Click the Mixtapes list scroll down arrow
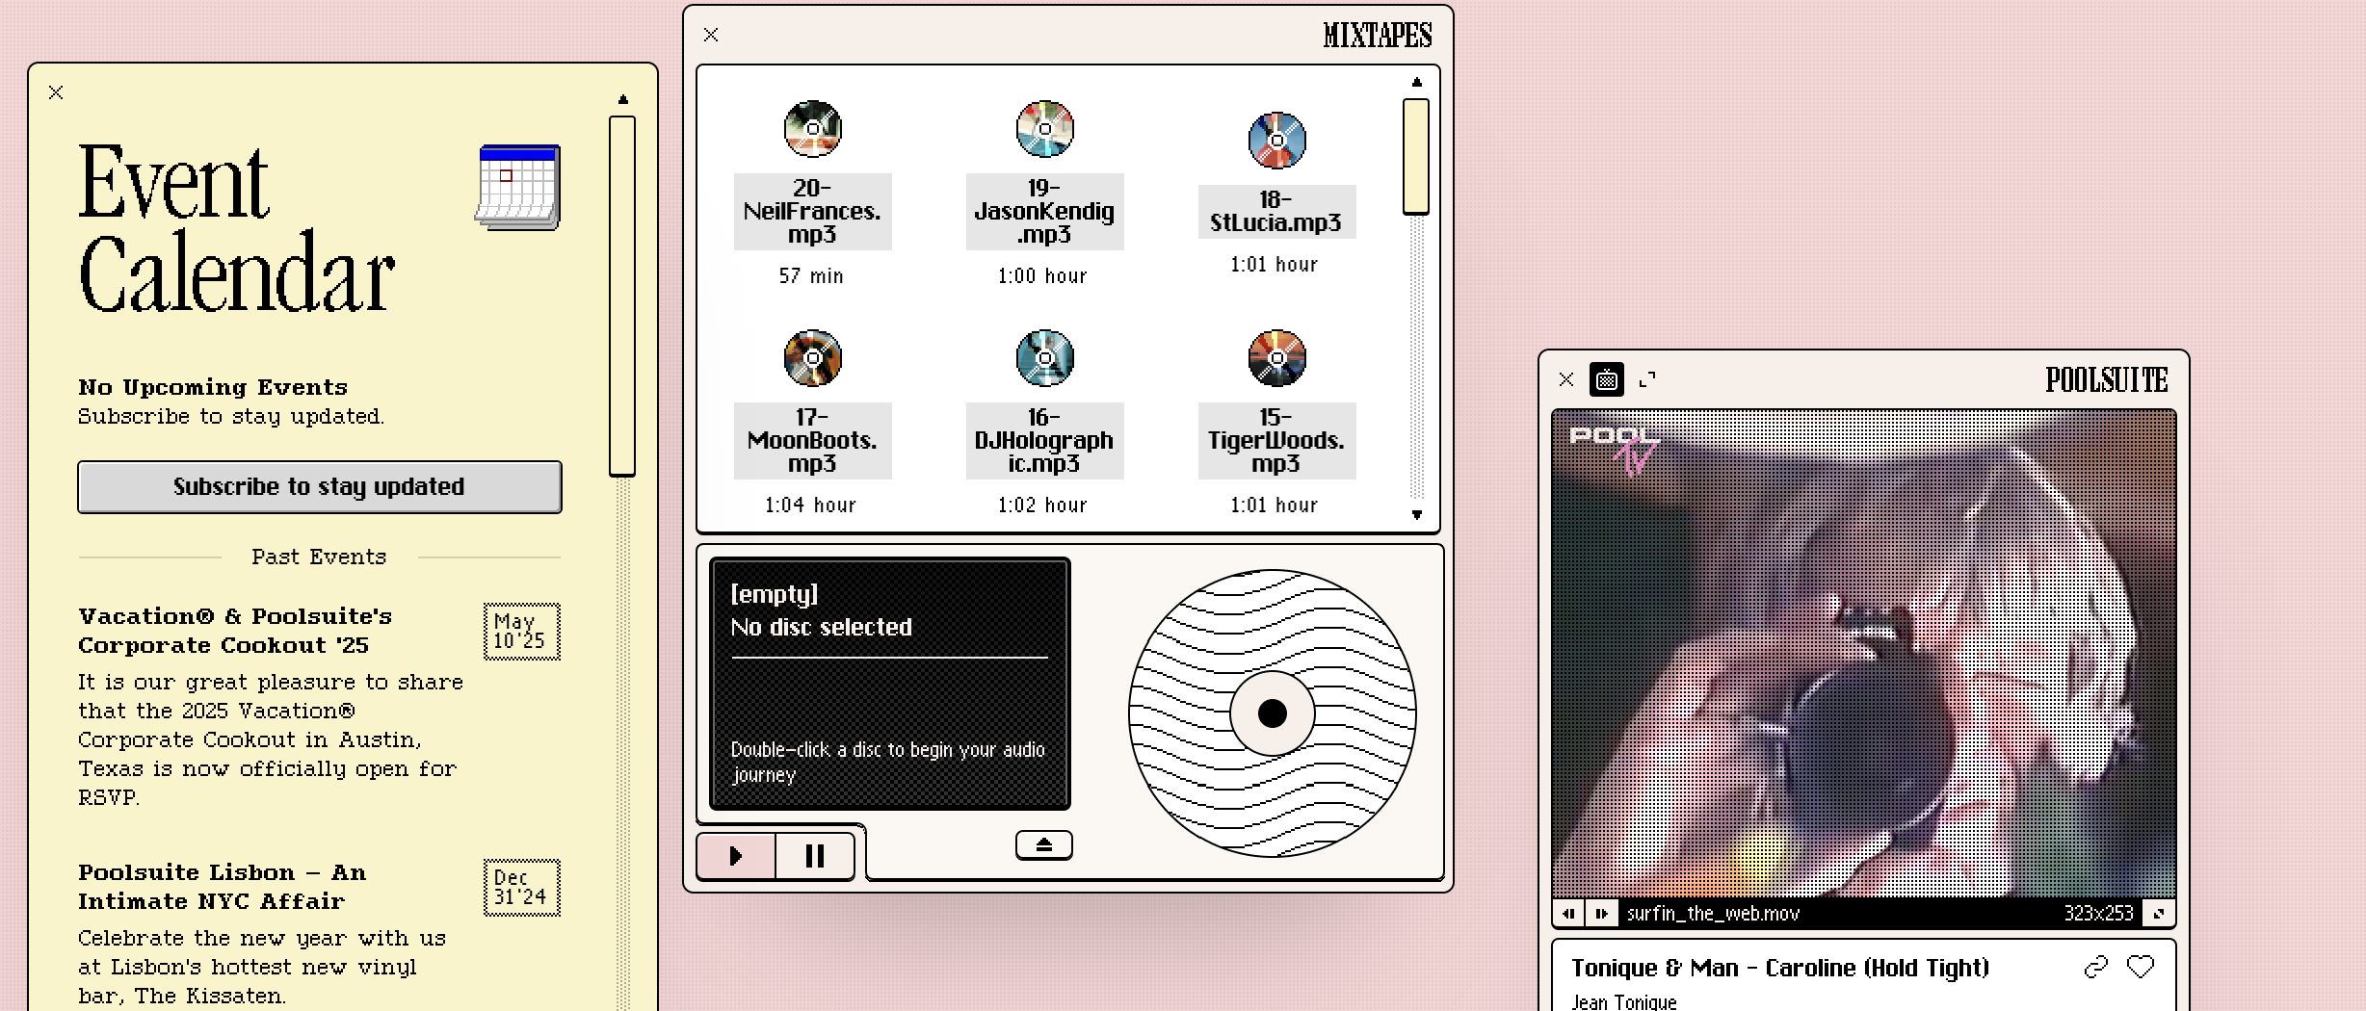Viewport: 2366px width, 1011px height. tap(1416, 514)
